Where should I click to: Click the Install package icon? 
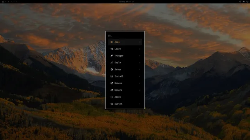[x=112, y=76]
